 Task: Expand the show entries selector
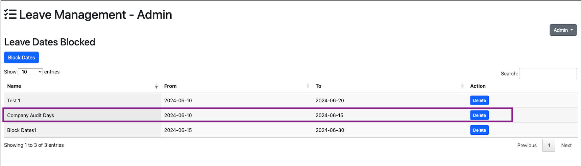coord(30,72)
